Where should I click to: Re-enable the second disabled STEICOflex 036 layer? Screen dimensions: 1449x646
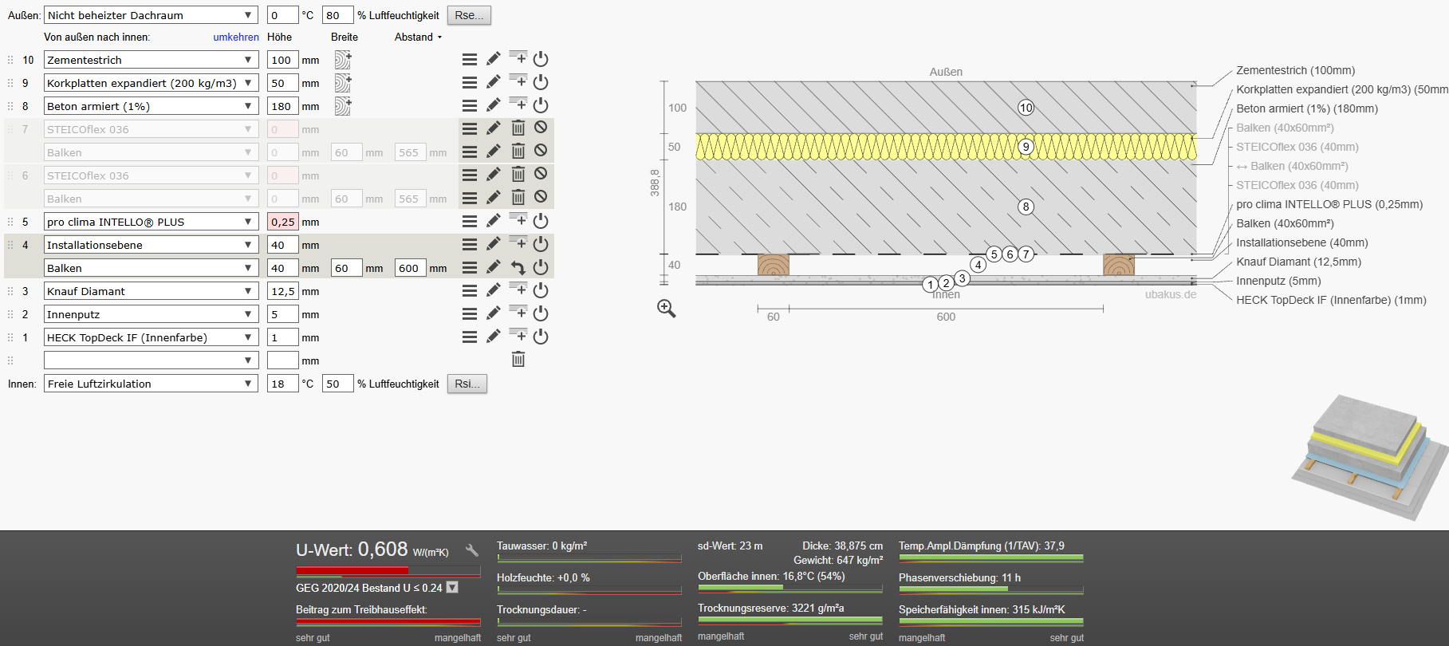[x=541, y=174]
